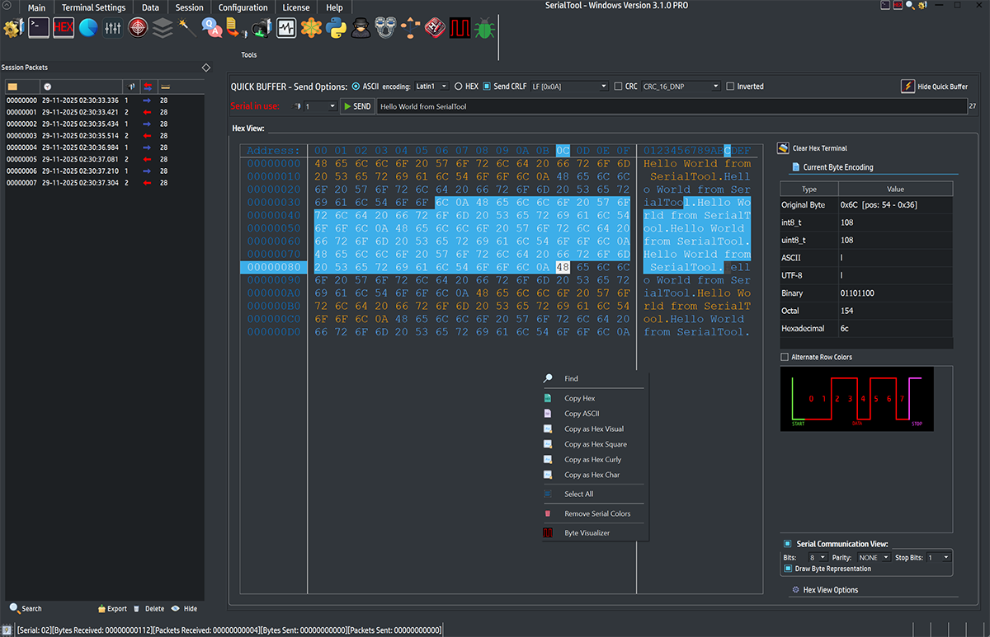This screenshot has height=637, width=990.
Task: Open the Terminal Settings menu tab
Action: pyautogui.click(x=94, y=7)
